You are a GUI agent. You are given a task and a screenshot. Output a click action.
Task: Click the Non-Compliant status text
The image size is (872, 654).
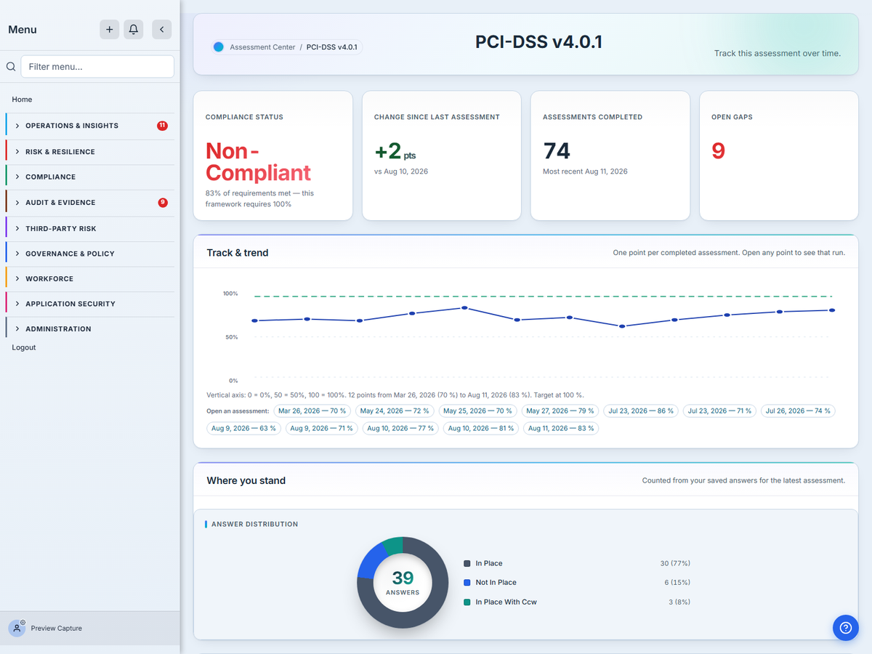(x=258, y=161)
